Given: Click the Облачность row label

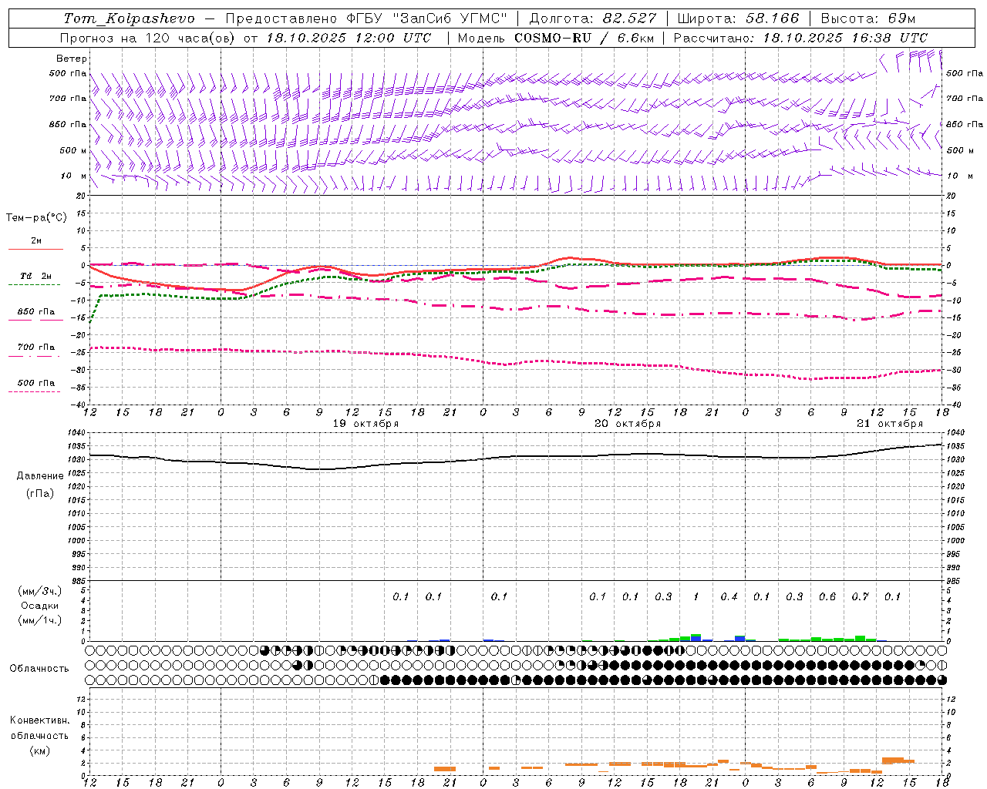Looking at the screenshot, I should pos(39,669).
